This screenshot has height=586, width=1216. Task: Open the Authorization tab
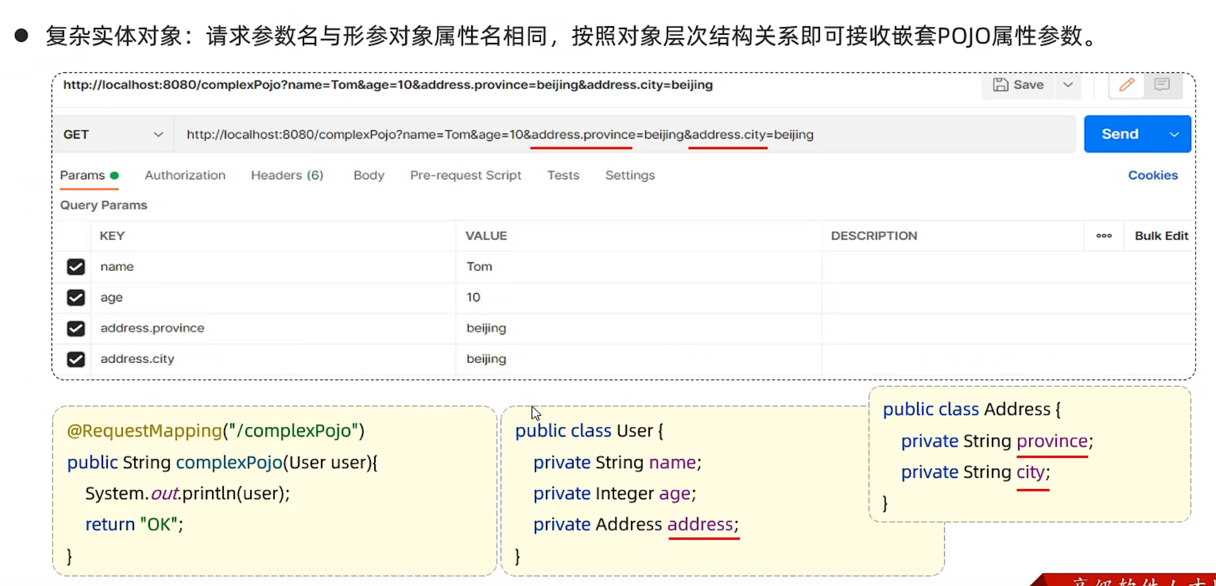click(x=185, y=175)
